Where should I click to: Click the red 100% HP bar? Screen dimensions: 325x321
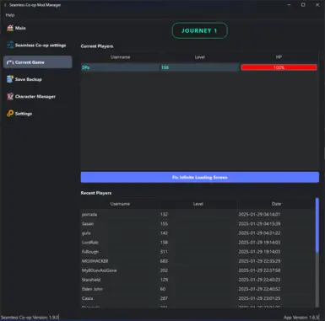point(279,67)
